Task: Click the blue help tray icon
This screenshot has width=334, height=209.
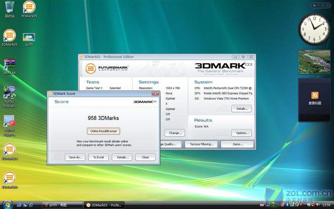Action: tap(268, 204)
